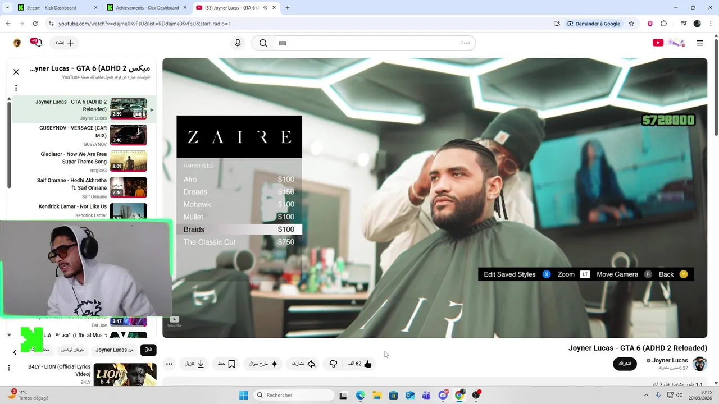719x404 pixels.
Task: Click the Subscribe watermark on video
Action: click(x=174, y=322)
